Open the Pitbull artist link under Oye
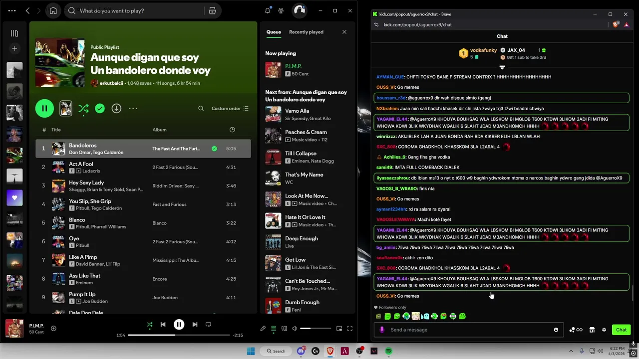639x359 pixels. pos(82,245)
